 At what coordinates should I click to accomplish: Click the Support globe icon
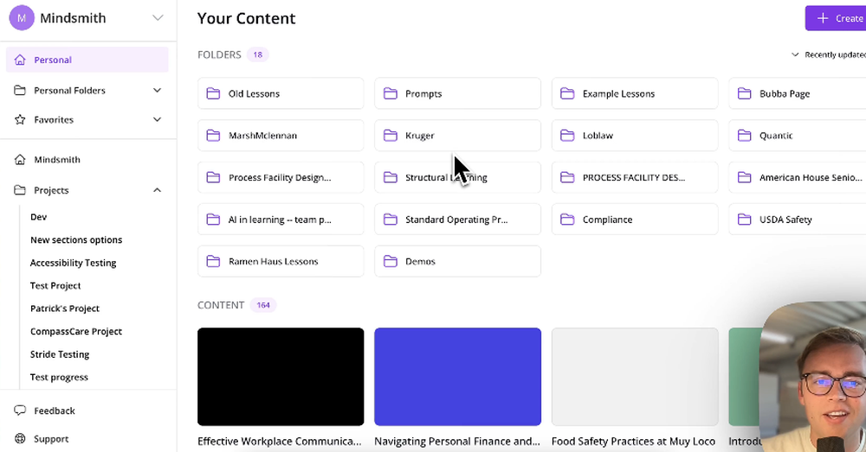coord(20,439)
